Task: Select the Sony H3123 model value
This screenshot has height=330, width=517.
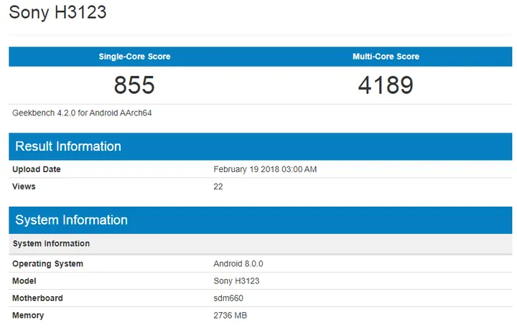Action: pos(236,281)
